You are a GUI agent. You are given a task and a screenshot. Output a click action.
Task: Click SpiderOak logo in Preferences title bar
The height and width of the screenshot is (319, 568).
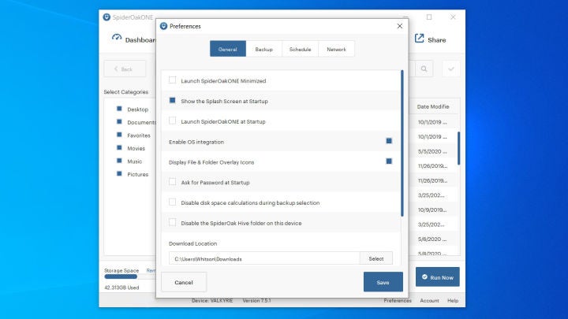pos(163,26)
